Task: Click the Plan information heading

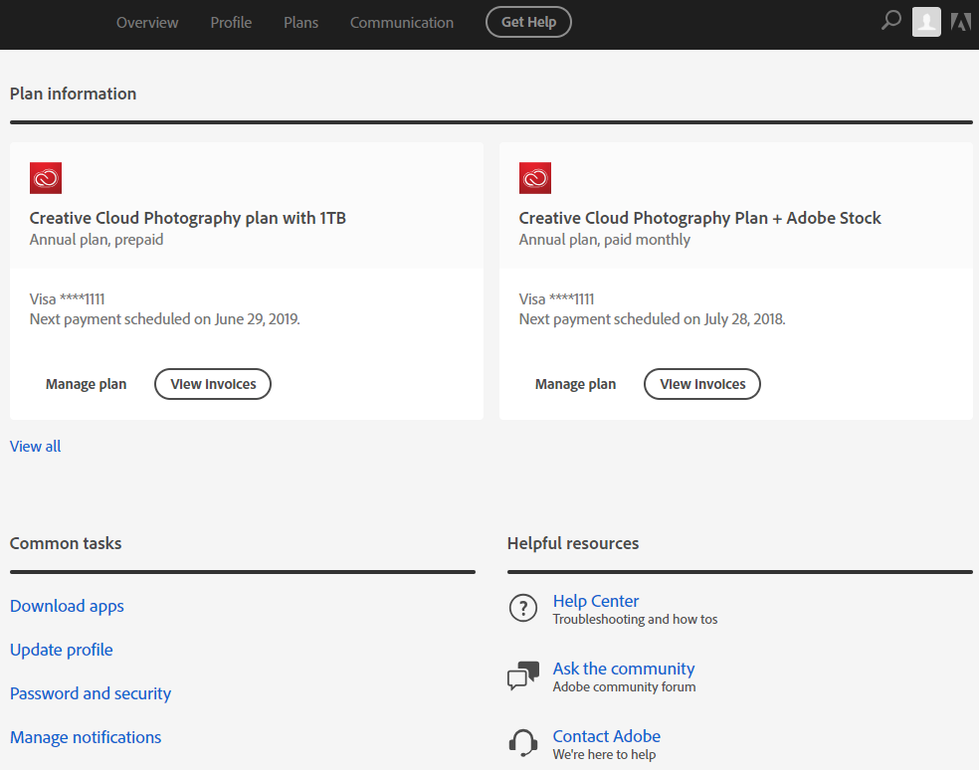Action: pos(73,94)
